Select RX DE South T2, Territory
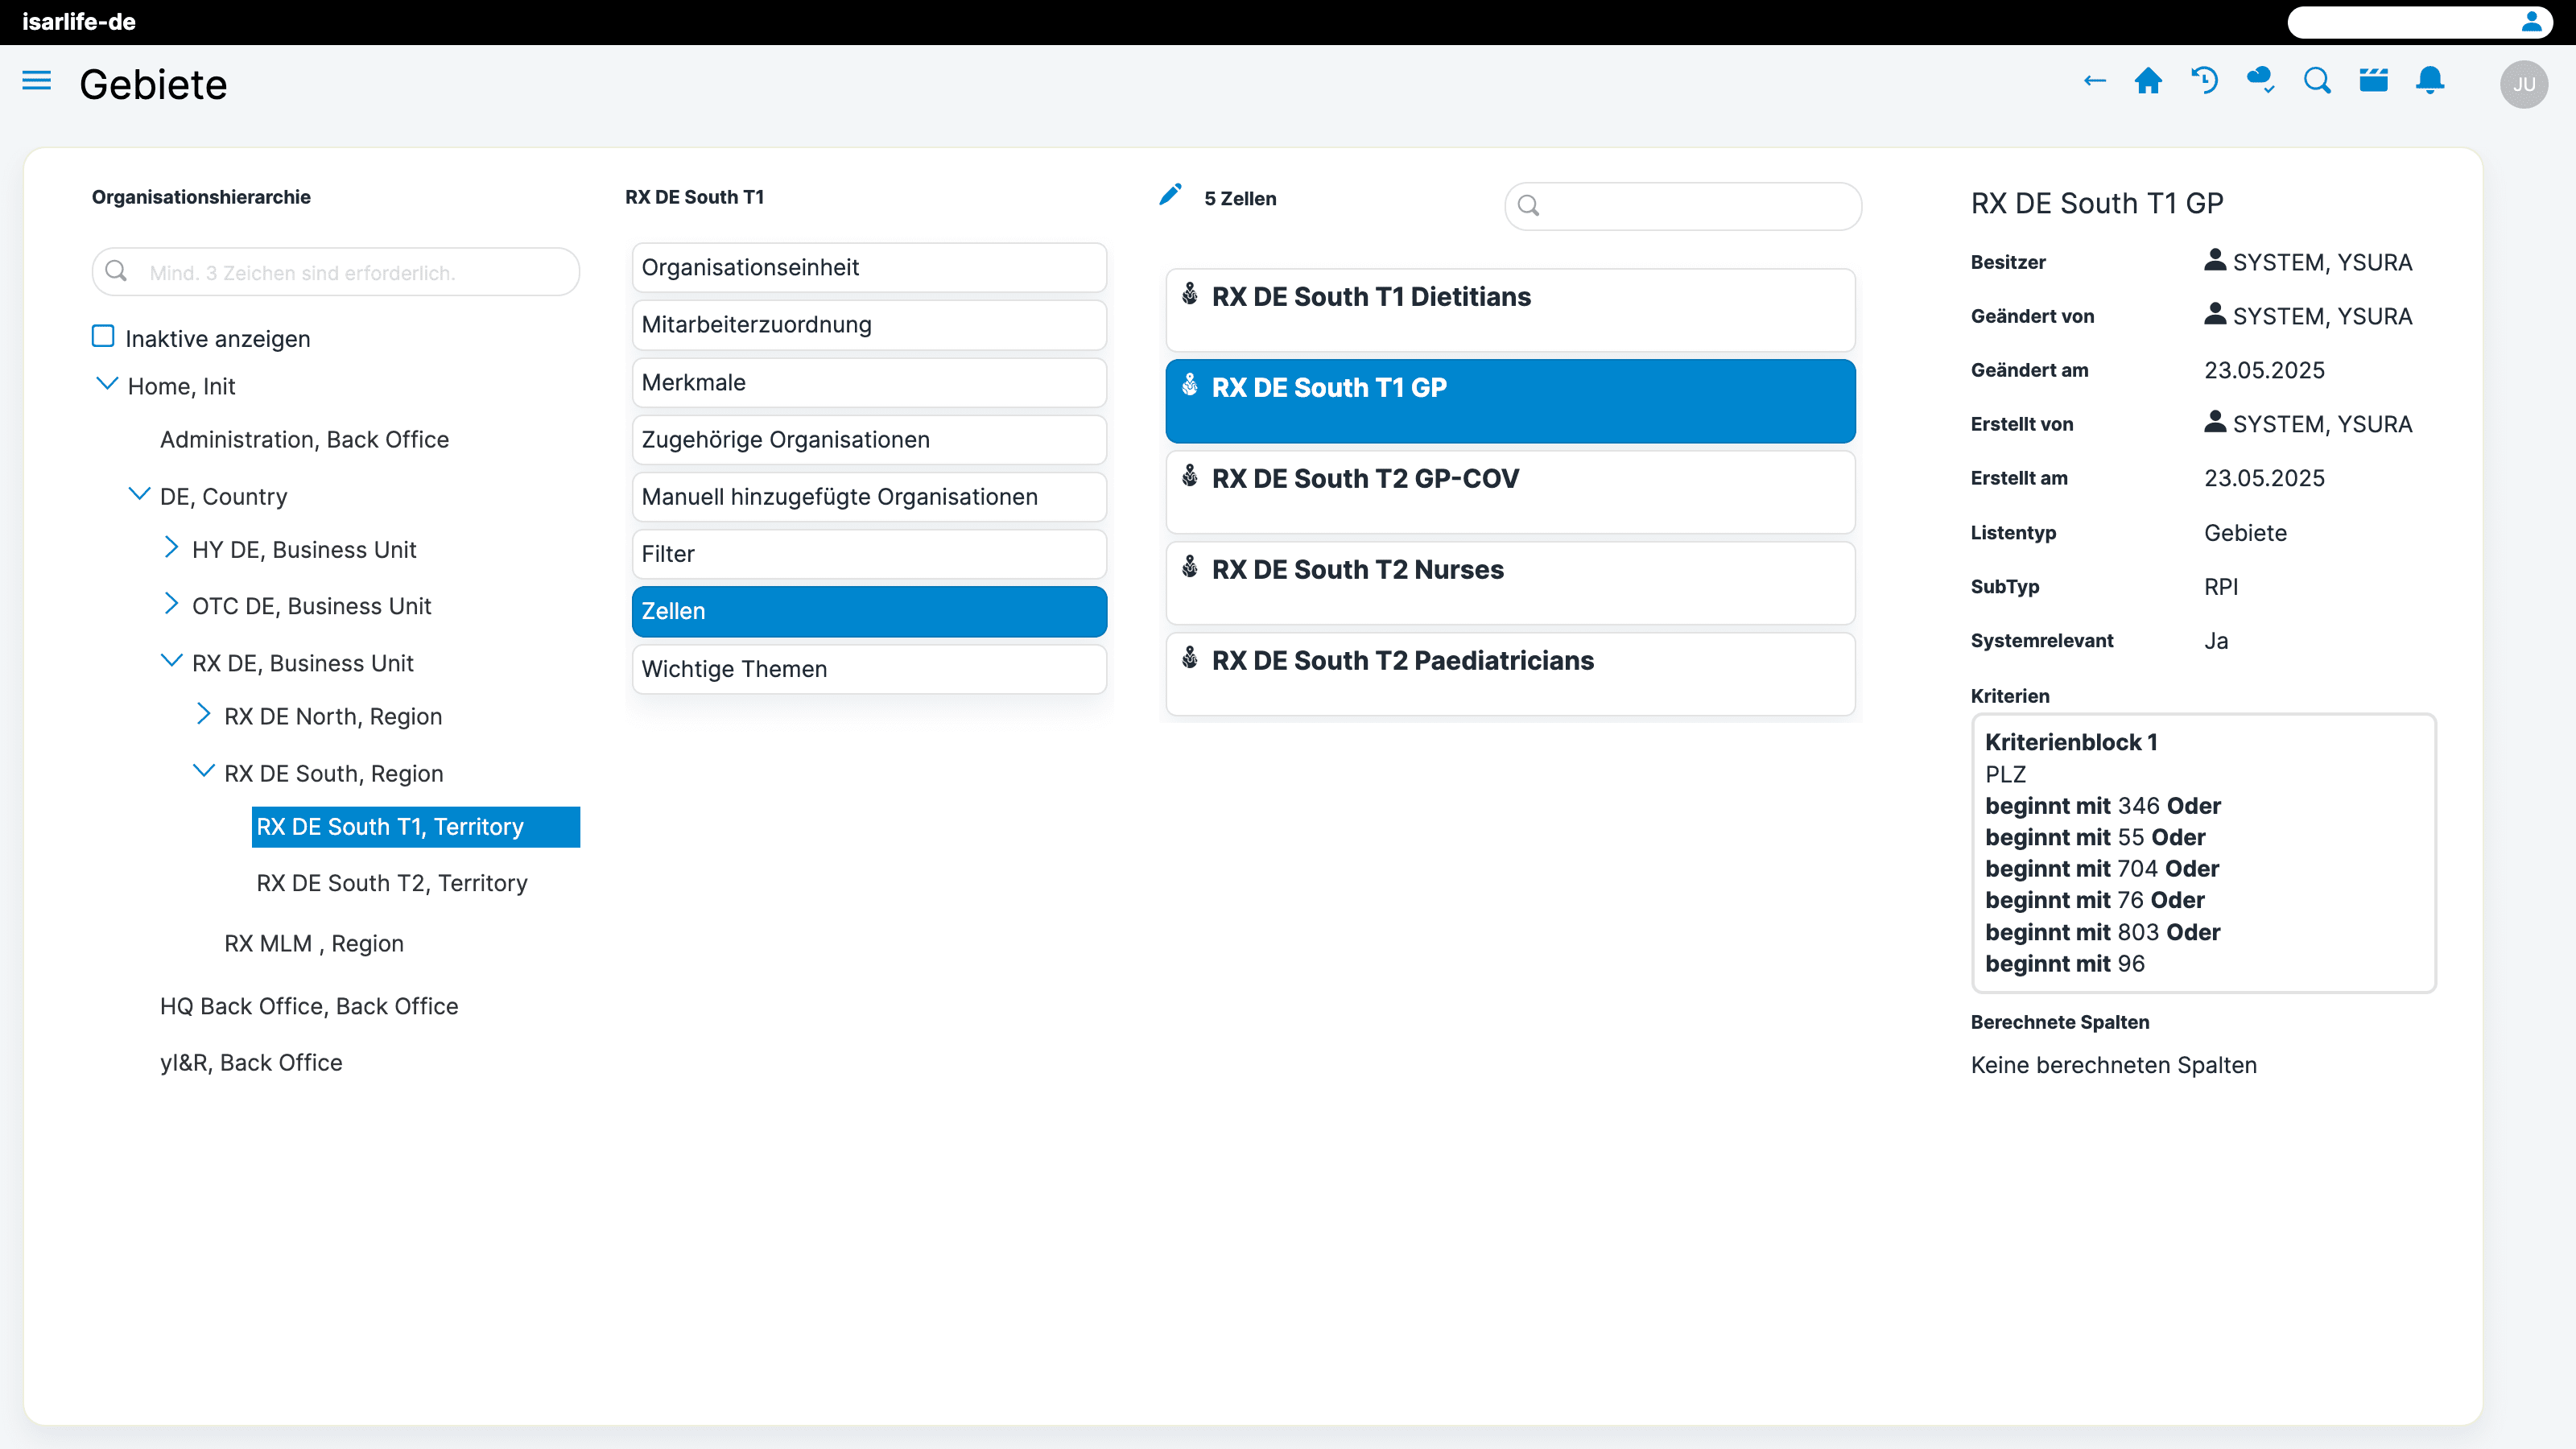The width and height of the screenshot is (2576, 1449). click(x=392, y=883)
